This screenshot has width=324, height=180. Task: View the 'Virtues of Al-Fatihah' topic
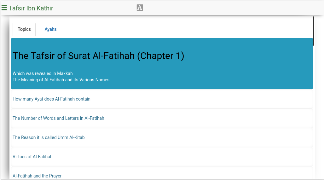[32, 157]
